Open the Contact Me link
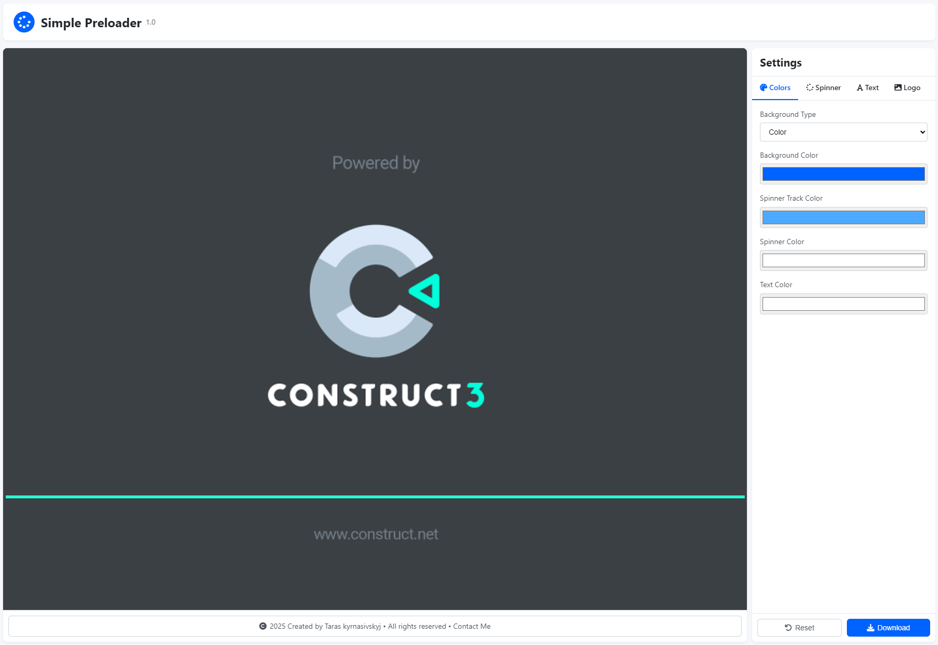This screenshot has width=938, height=645. point(472,626)
